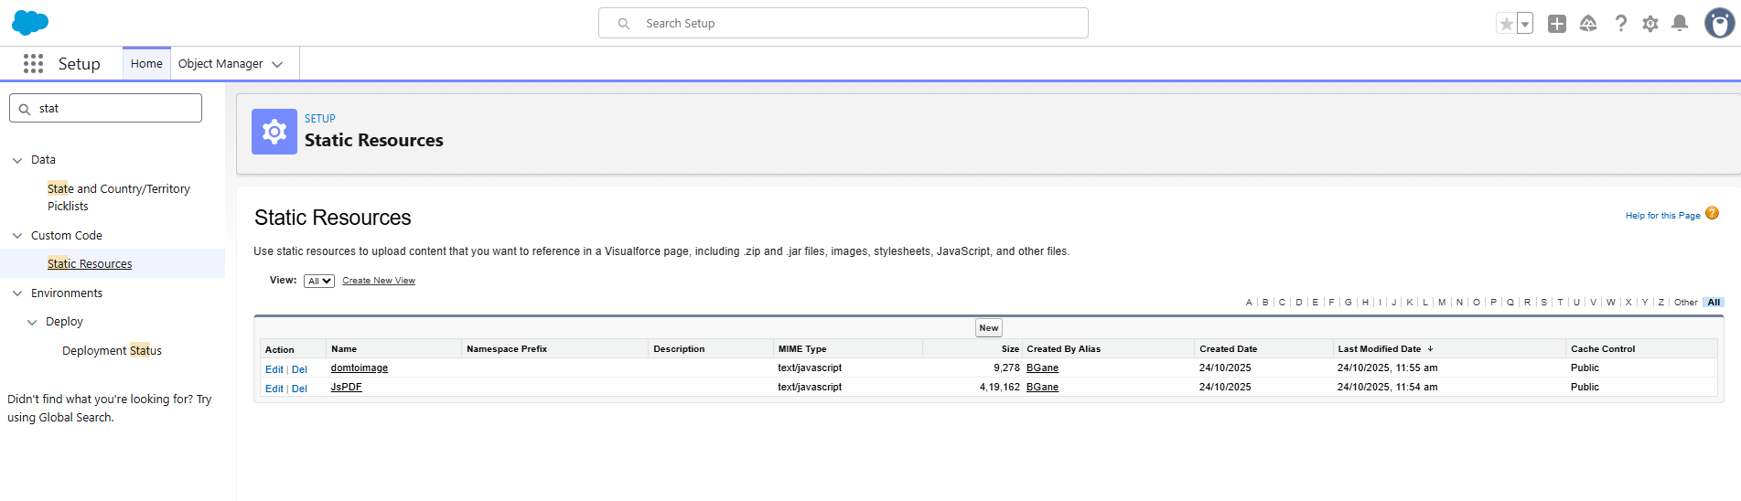
Task: Collapse the Deploy tree node
Action: click(32, 322)
